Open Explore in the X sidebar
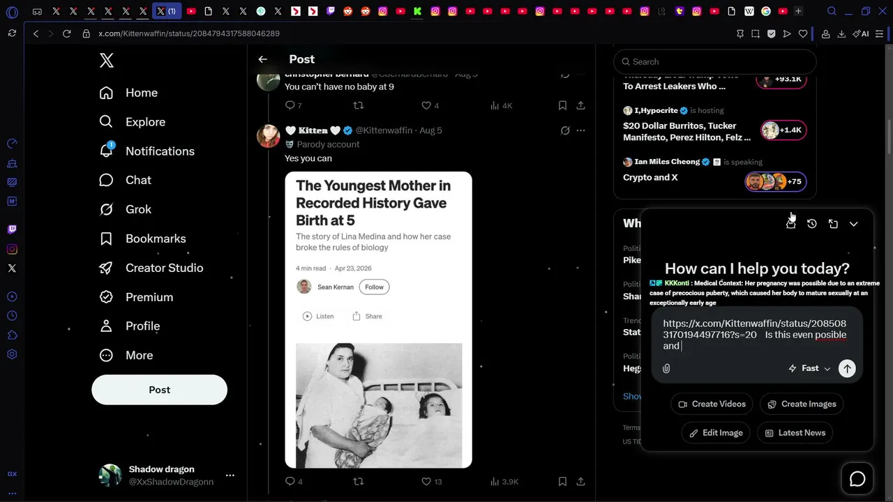This screenshot has width=893, height=502. click(133, 122)
